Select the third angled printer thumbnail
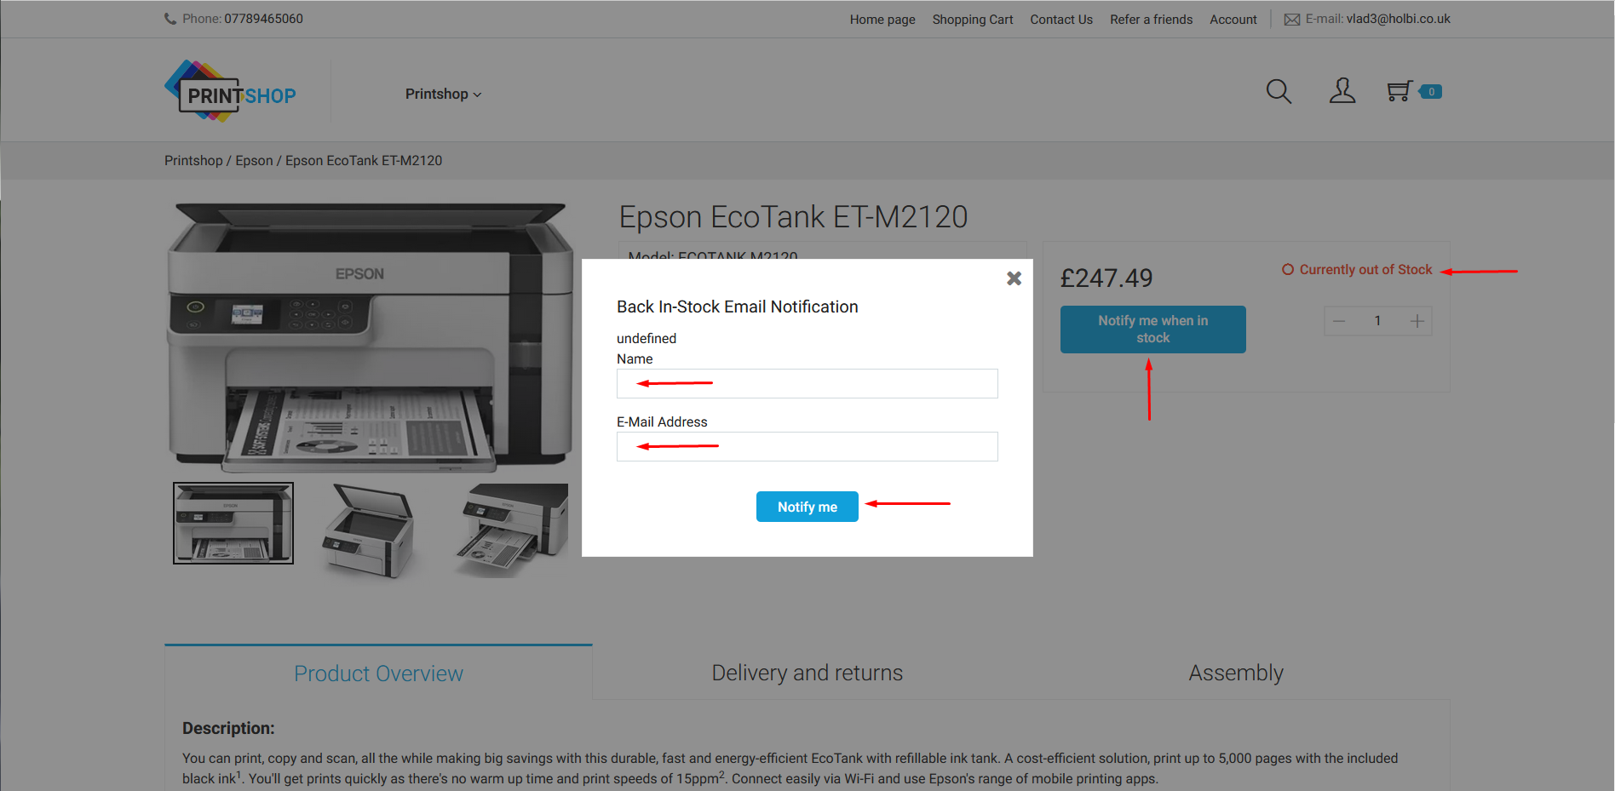Image resolution: width=1615 pixels, height=791 pixels. [511, 530]
